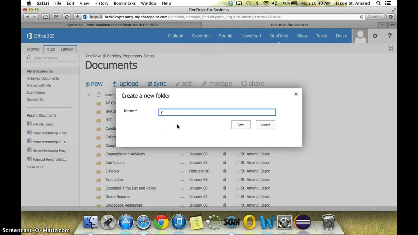
Task: Open Delve in the navigation bar
Action: [x=341, y=36]
